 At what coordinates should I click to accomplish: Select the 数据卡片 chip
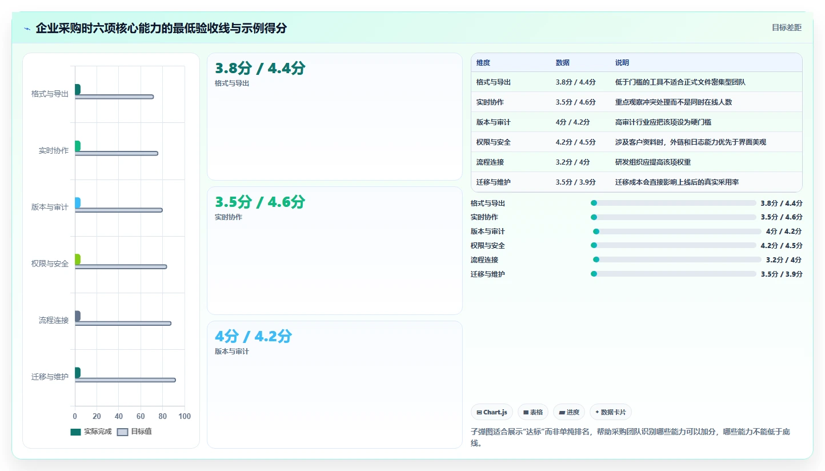tap(611, 412)
